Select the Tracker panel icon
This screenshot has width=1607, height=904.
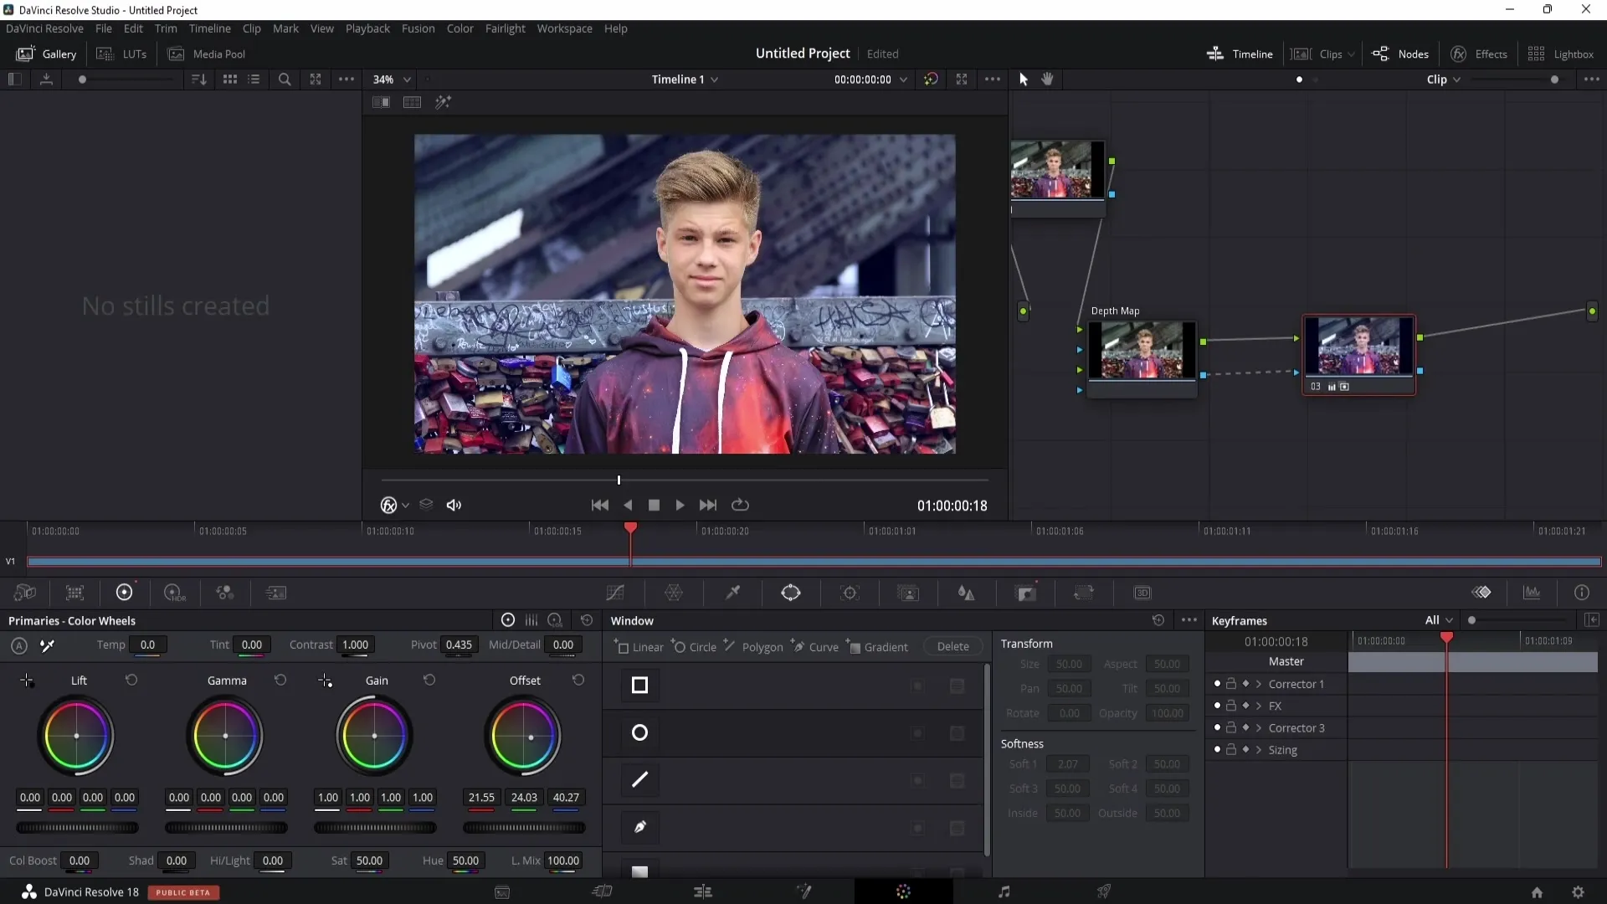point(851,593)
